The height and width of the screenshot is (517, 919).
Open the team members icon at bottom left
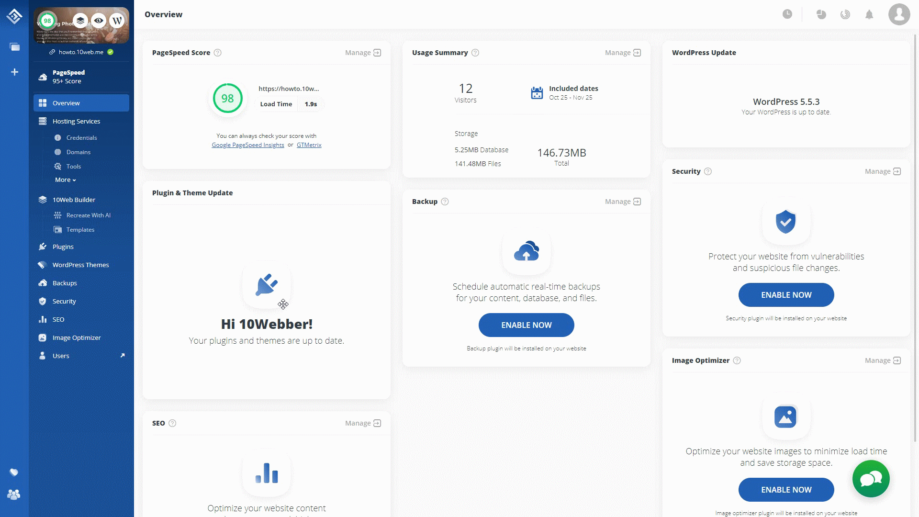pos(14,495)
